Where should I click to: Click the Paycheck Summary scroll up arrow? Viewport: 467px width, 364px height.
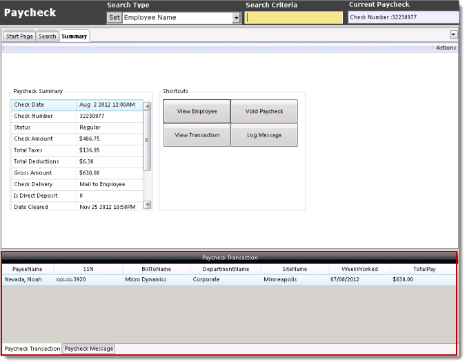tap(147, 106)
